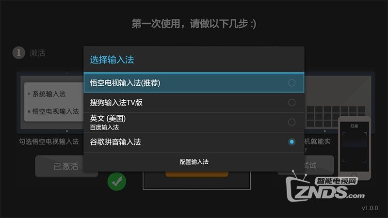This screenshot has width=388, height=218.
Task: Click the 系统输入法 item in preview
Action: coord(49,94)
